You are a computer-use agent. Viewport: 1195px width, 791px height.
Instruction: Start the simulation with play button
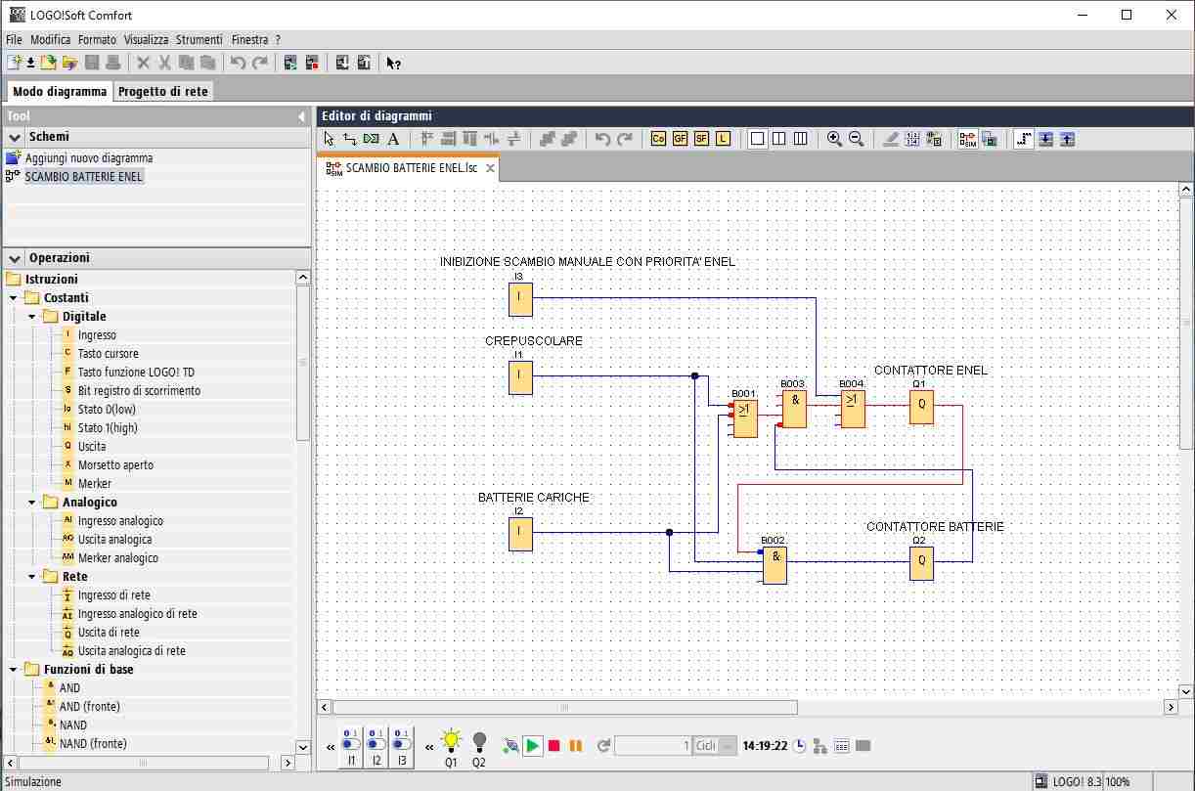click(532, 746)
